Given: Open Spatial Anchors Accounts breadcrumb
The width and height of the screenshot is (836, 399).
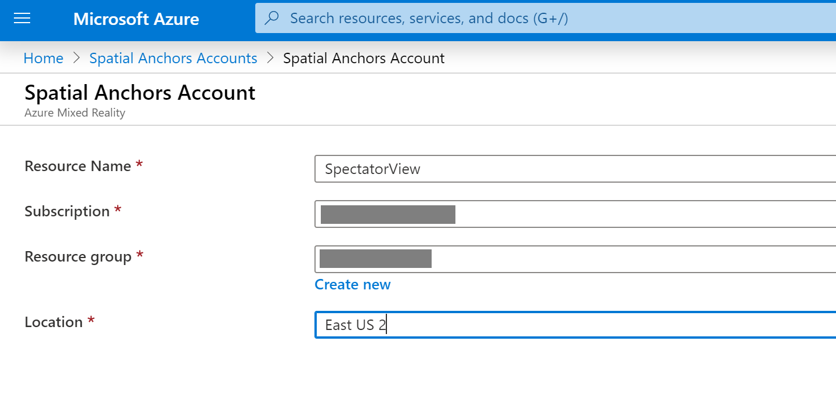Looking at the screenshot, I should [173, 59].
